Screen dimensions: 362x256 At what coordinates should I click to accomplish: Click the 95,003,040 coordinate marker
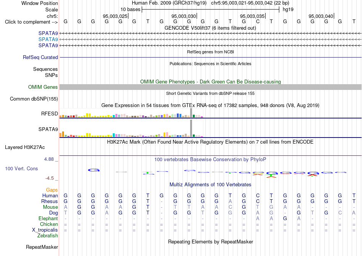click(x=321, y=16)
